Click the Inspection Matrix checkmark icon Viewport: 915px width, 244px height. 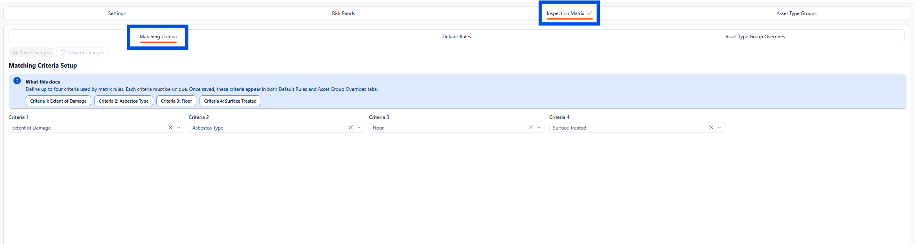(590, 13)
